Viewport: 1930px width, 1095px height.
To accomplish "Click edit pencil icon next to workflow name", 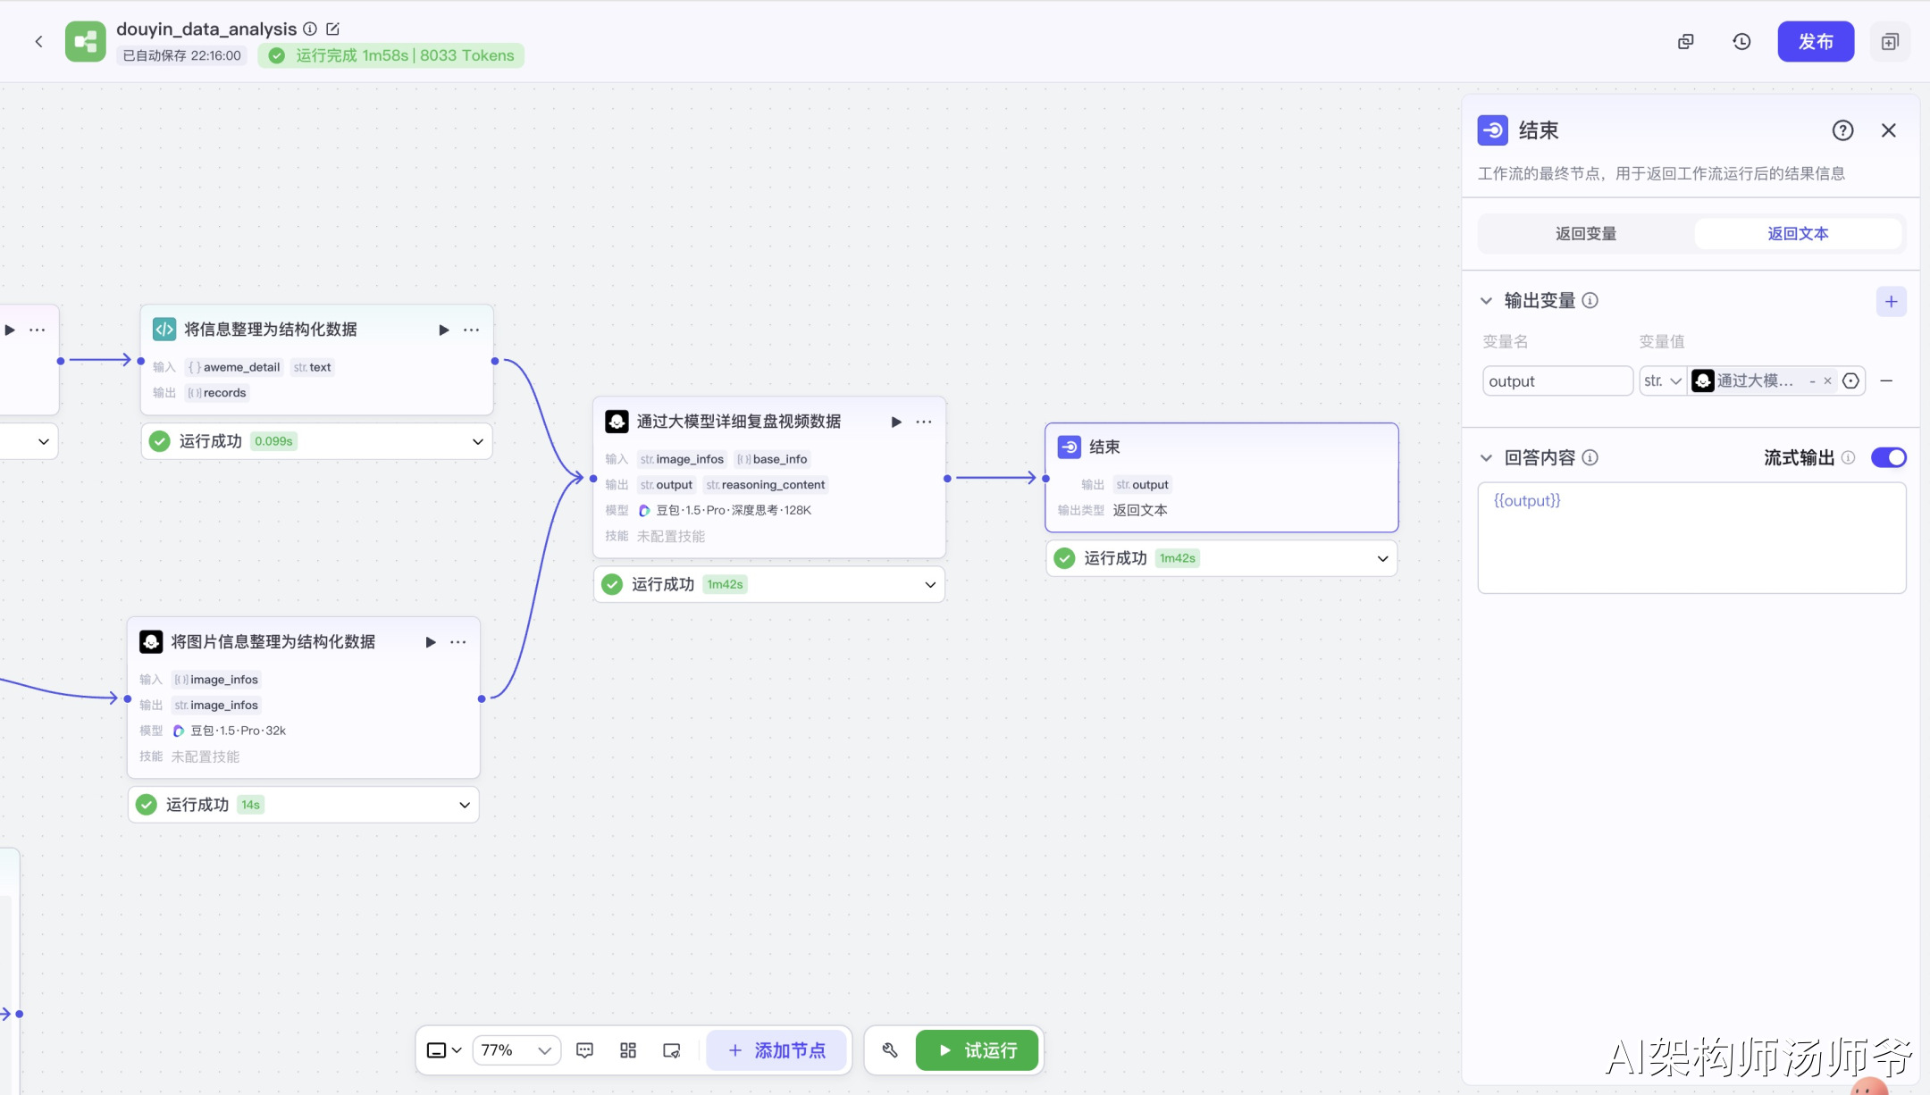I will click(332, 29).
